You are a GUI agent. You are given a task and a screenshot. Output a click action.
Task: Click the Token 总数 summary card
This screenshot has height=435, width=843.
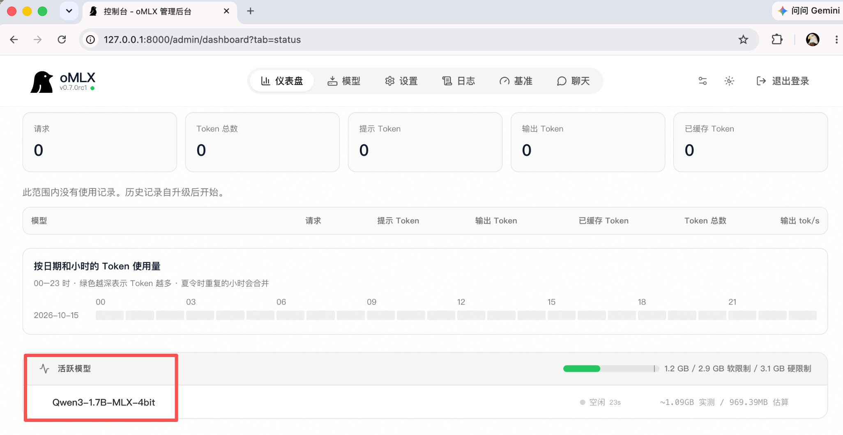coord(263,142)
